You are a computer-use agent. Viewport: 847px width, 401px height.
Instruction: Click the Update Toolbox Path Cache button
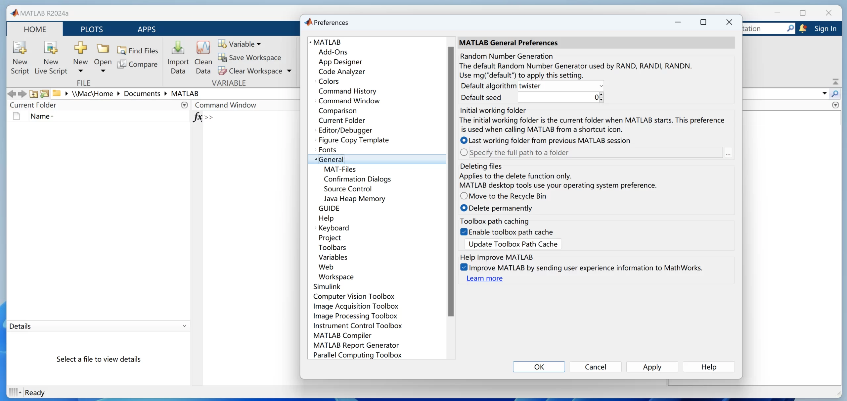pos(513,244)
